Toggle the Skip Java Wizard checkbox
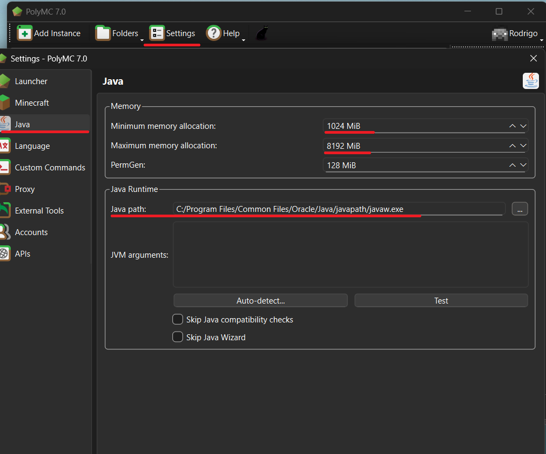The image size is (546, 454). (178, 338)
